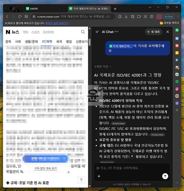Focus the AI Chat message input field
184x191 pixels.
point(132,168)
